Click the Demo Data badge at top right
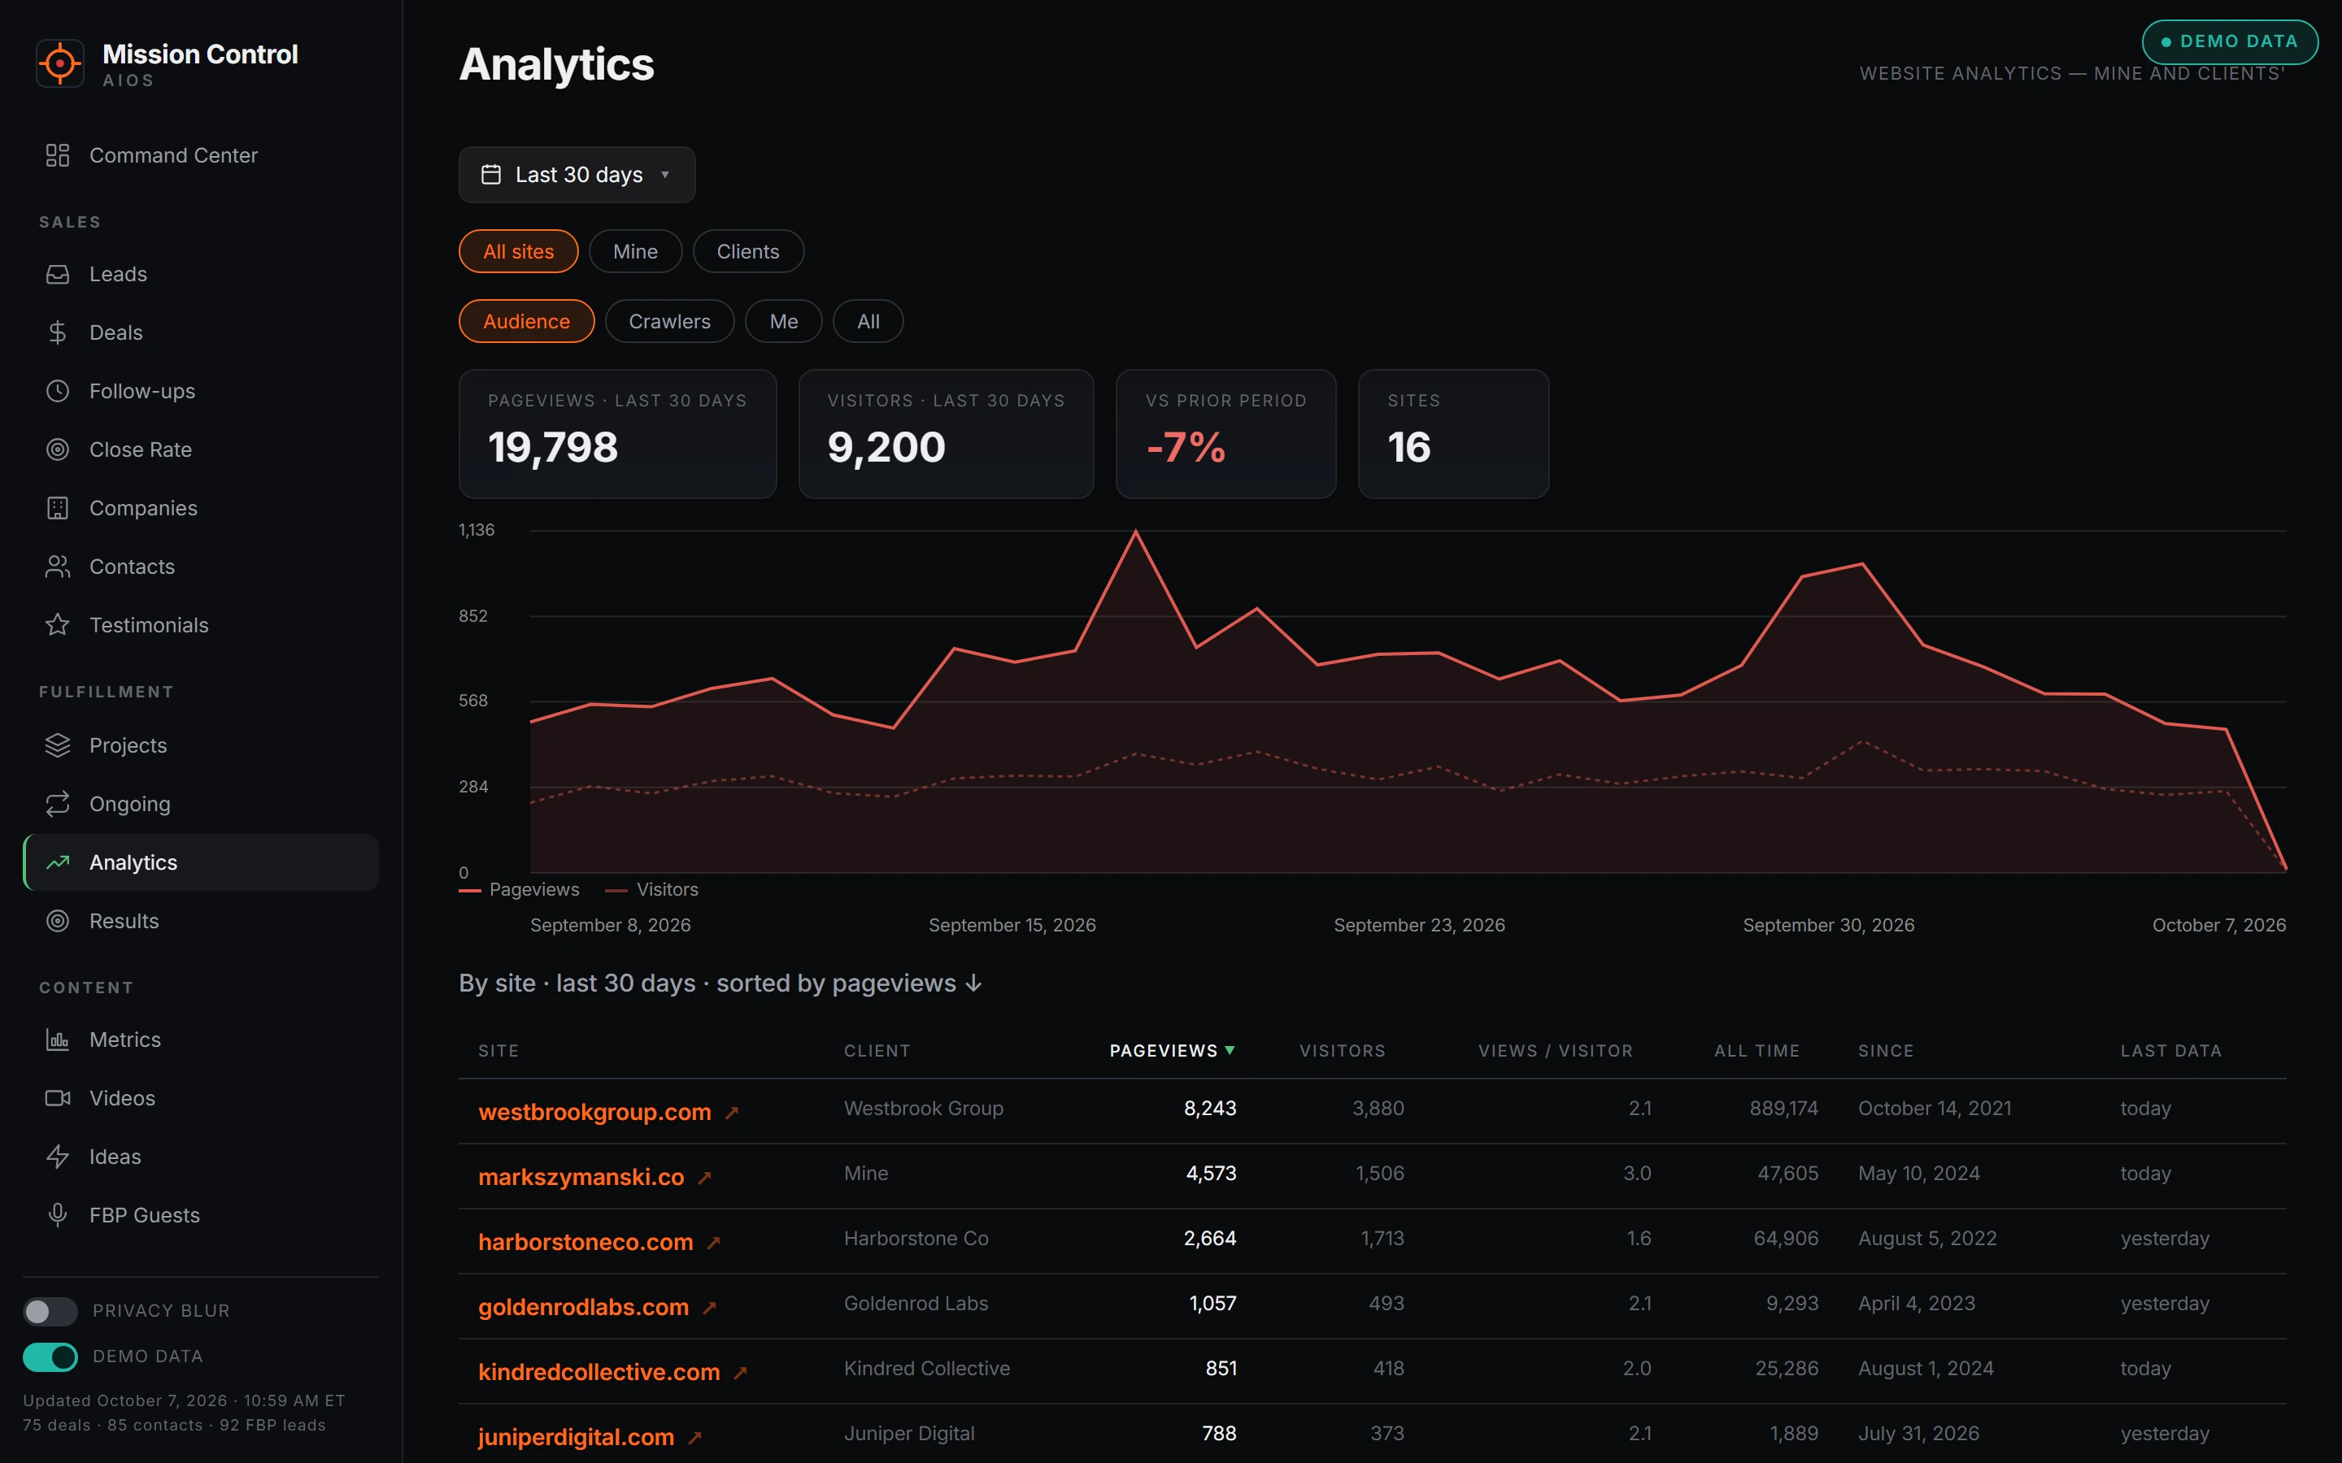This screenshot has height=1463, width=2342. tap(2230, 41)
